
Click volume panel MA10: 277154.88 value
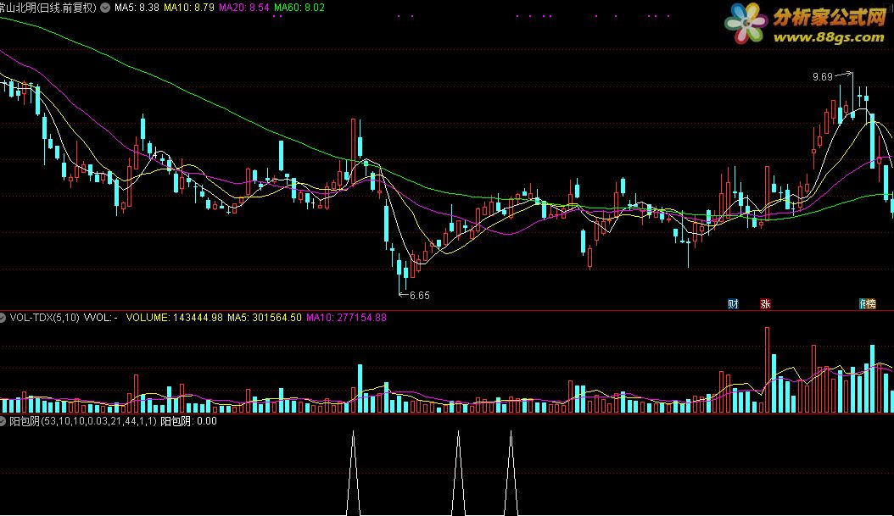347,318
